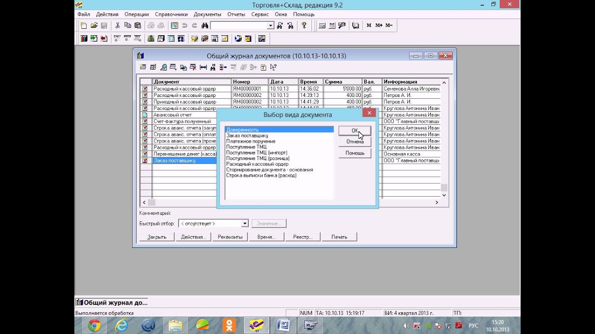Set date interval with double-arrow icon
The height and width of the screenshot is (334, 595).
(x=203, y=67)
